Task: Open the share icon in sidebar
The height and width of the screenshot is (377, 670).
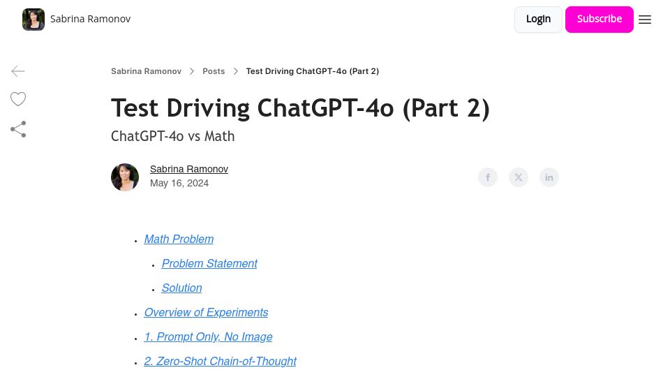Action: [18, 129]
